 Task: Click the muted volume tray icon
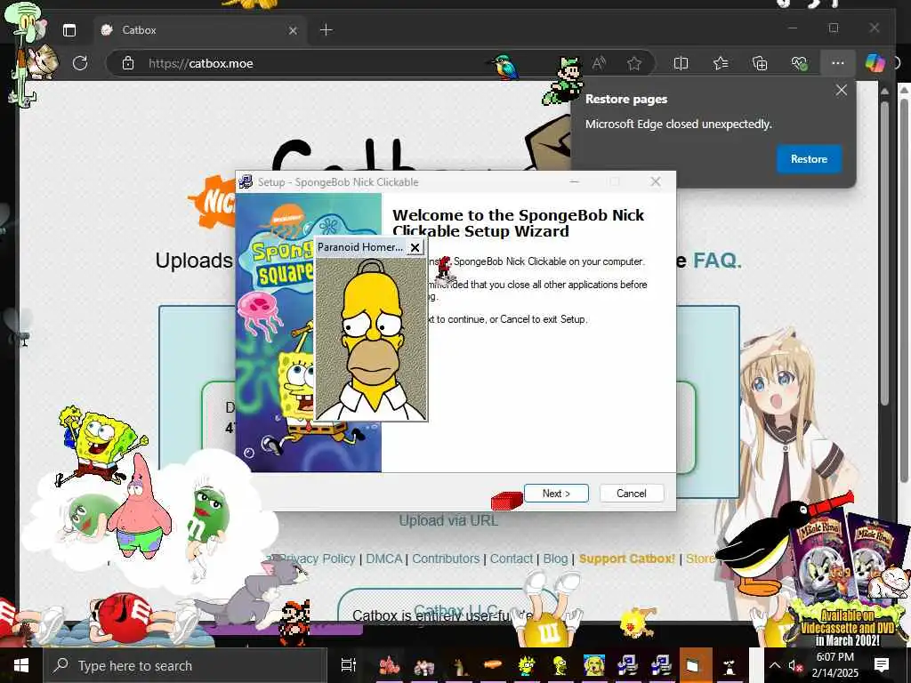(x=794, y=665)
